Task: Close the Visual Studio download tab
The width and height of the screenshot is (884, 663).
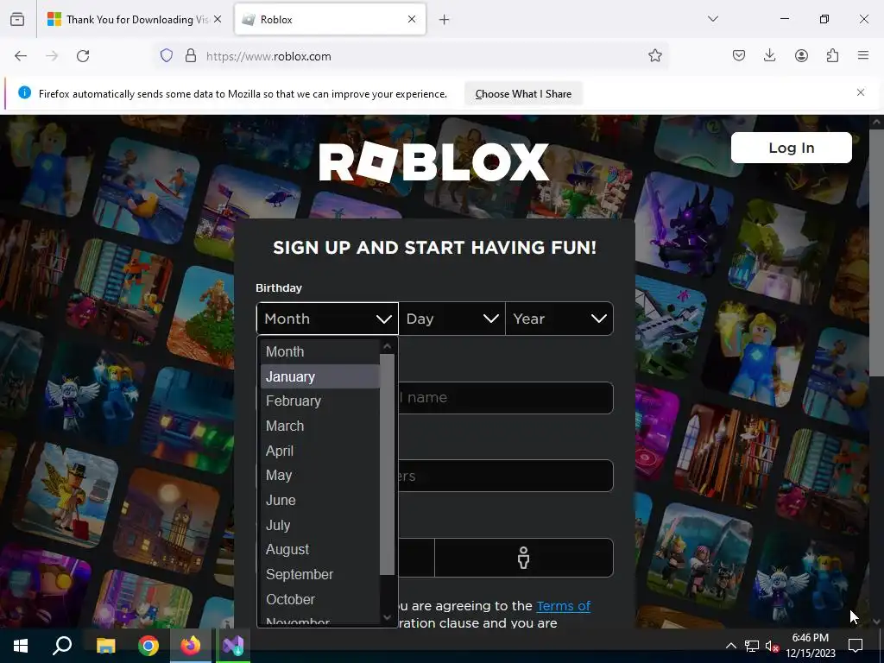Action: [x=218, y=19]
